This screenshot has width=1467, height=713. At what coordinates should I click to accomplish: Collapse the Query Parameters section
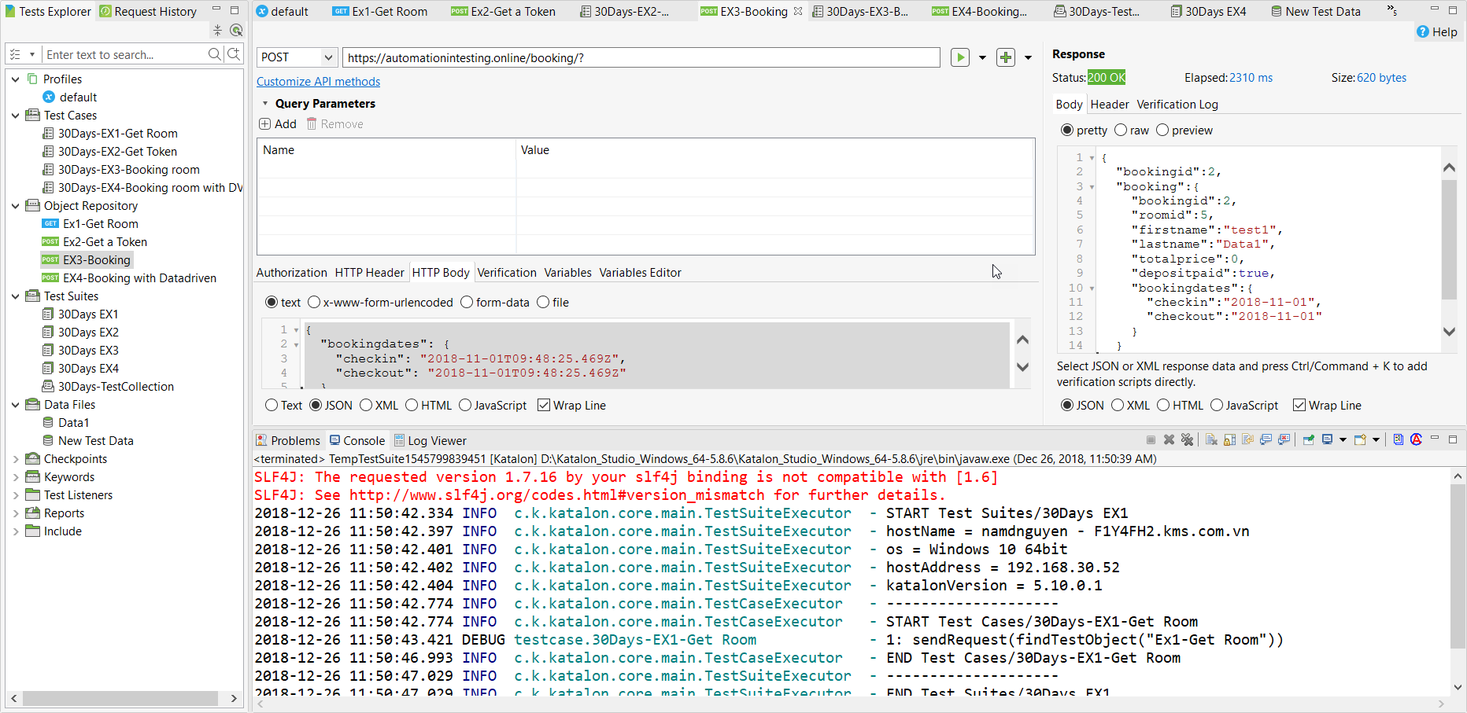click(265, 104)
